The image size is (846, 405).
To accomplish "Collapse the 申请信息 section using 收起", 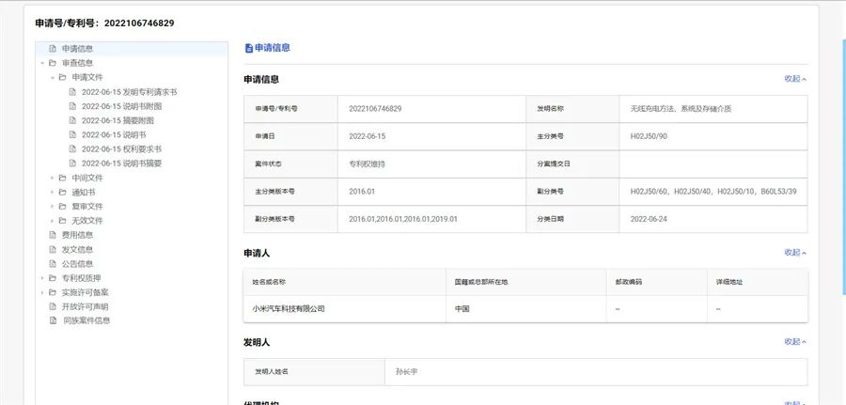I will (795, 79).
